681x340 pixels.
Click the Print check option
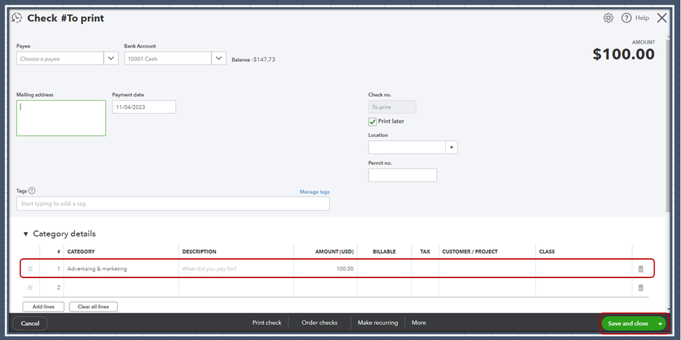(267, 323)
